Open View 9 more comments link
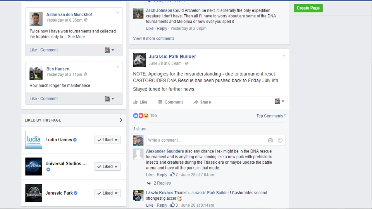The image size is (372, 209). [x=153, y=38]
